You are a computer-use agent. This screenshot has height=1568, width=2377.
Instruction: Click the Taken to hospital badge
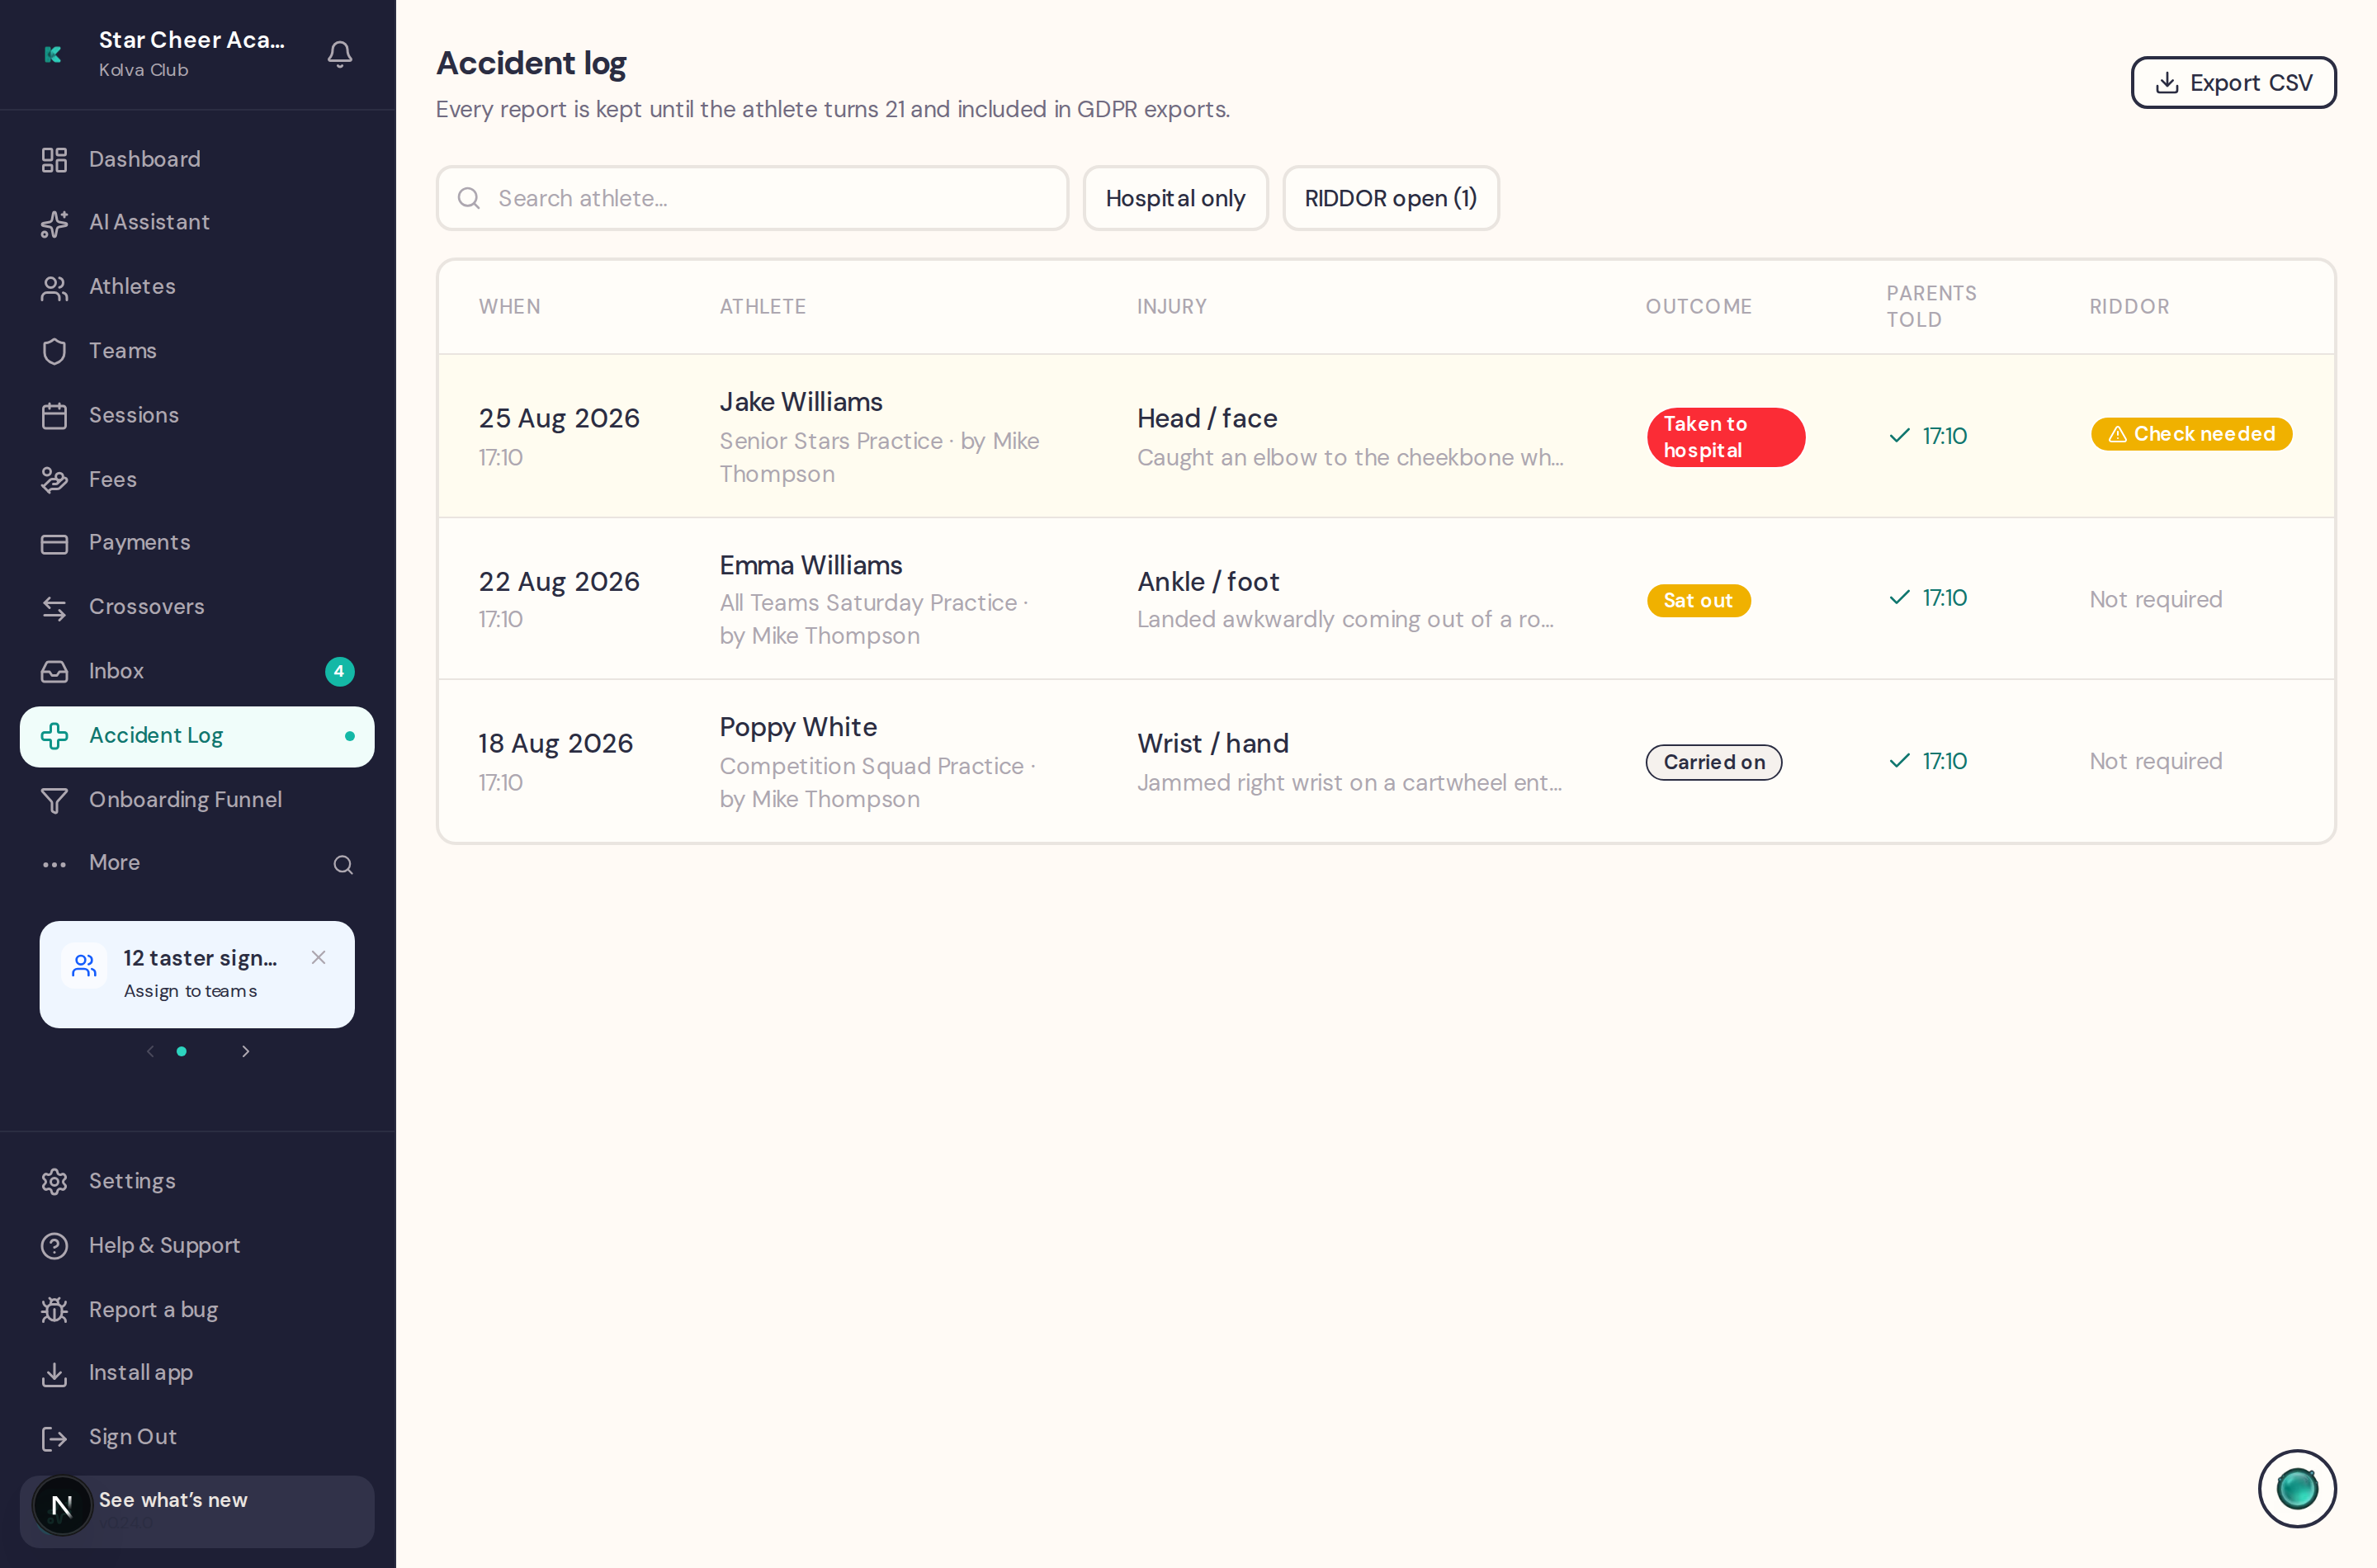(x=1725, y=437)
